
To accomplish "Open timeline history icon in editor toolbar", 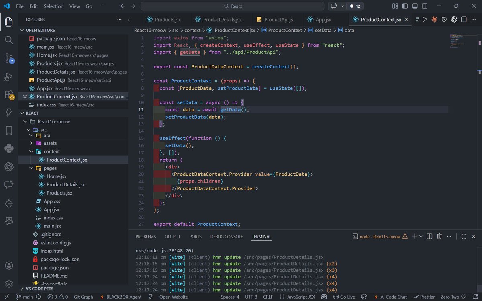I will pos(444,19).
